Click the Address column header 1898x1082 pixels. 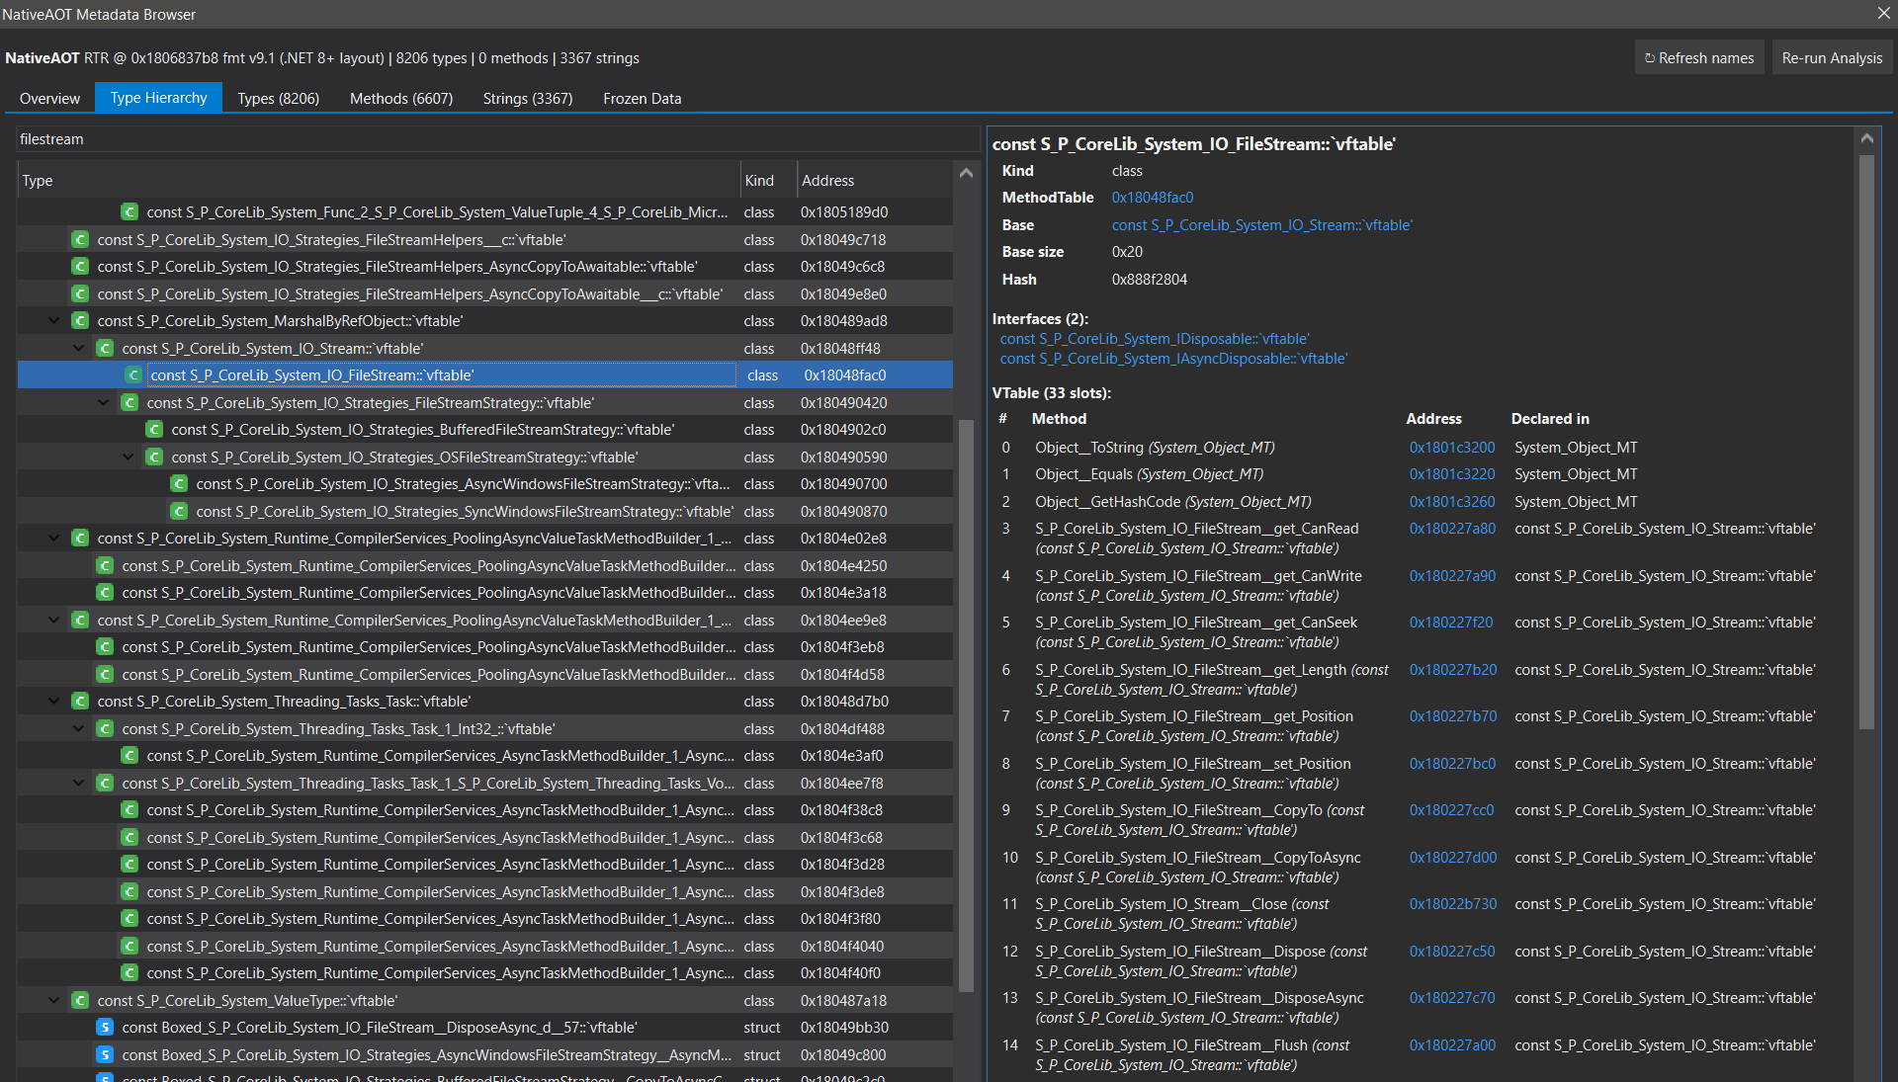click(875, 181)
